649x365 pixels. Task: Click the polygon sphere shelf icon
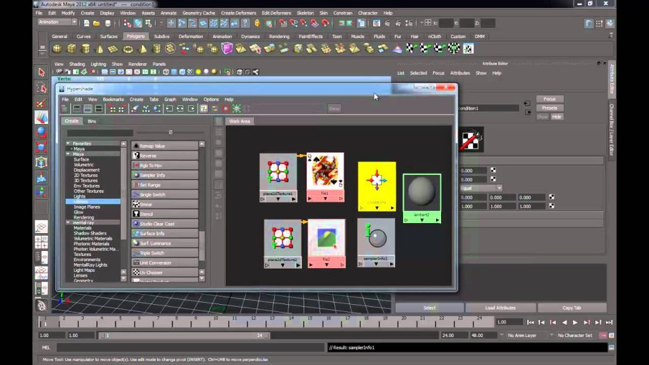coord(57,49)
